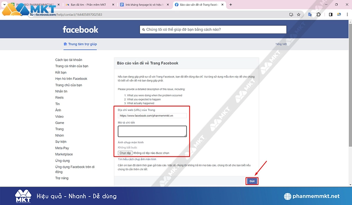Open the Chrome three-dot menu
The height and width of the screenshot is (205, 352).
point(347,14)
